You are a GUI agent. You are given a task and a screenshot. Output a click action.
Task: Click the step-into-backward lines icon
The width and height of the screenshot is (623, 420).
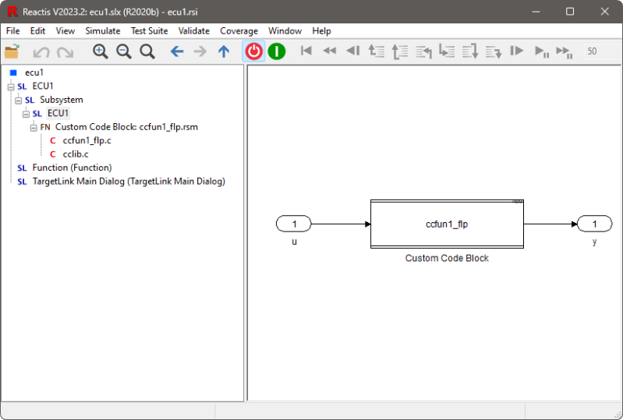pyautogui.click(x=423, y=51)
